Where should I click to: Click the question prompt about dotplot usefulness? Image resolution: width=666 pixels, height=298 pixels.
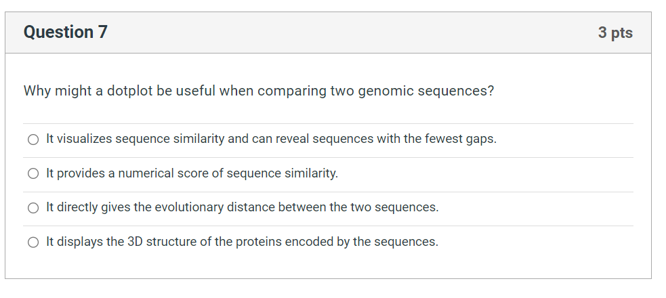(259, 91)
